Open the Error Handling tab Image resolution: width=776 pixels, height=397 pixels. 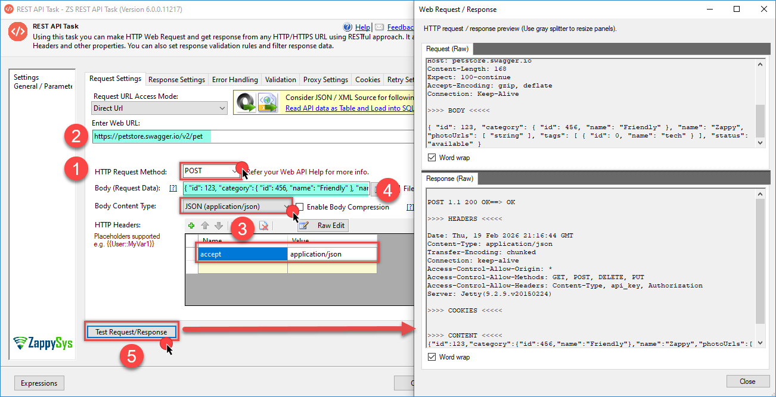point(235,80)
